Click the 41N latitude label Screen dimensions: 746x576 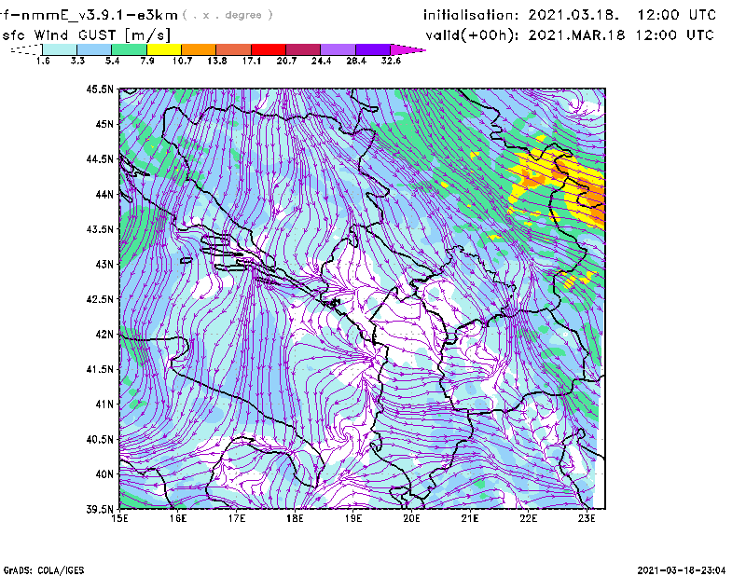point(104,405)
